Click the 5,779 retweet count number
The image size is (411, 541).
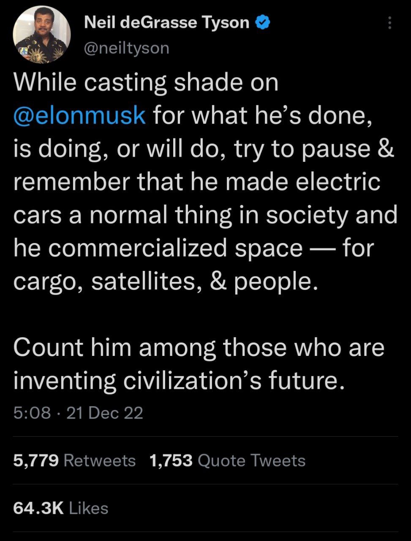tap(36, 460)
